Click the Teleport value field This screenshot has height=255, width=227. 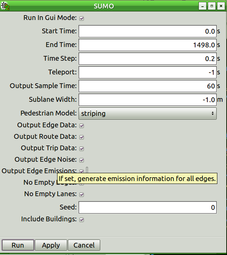coord(147,73)
